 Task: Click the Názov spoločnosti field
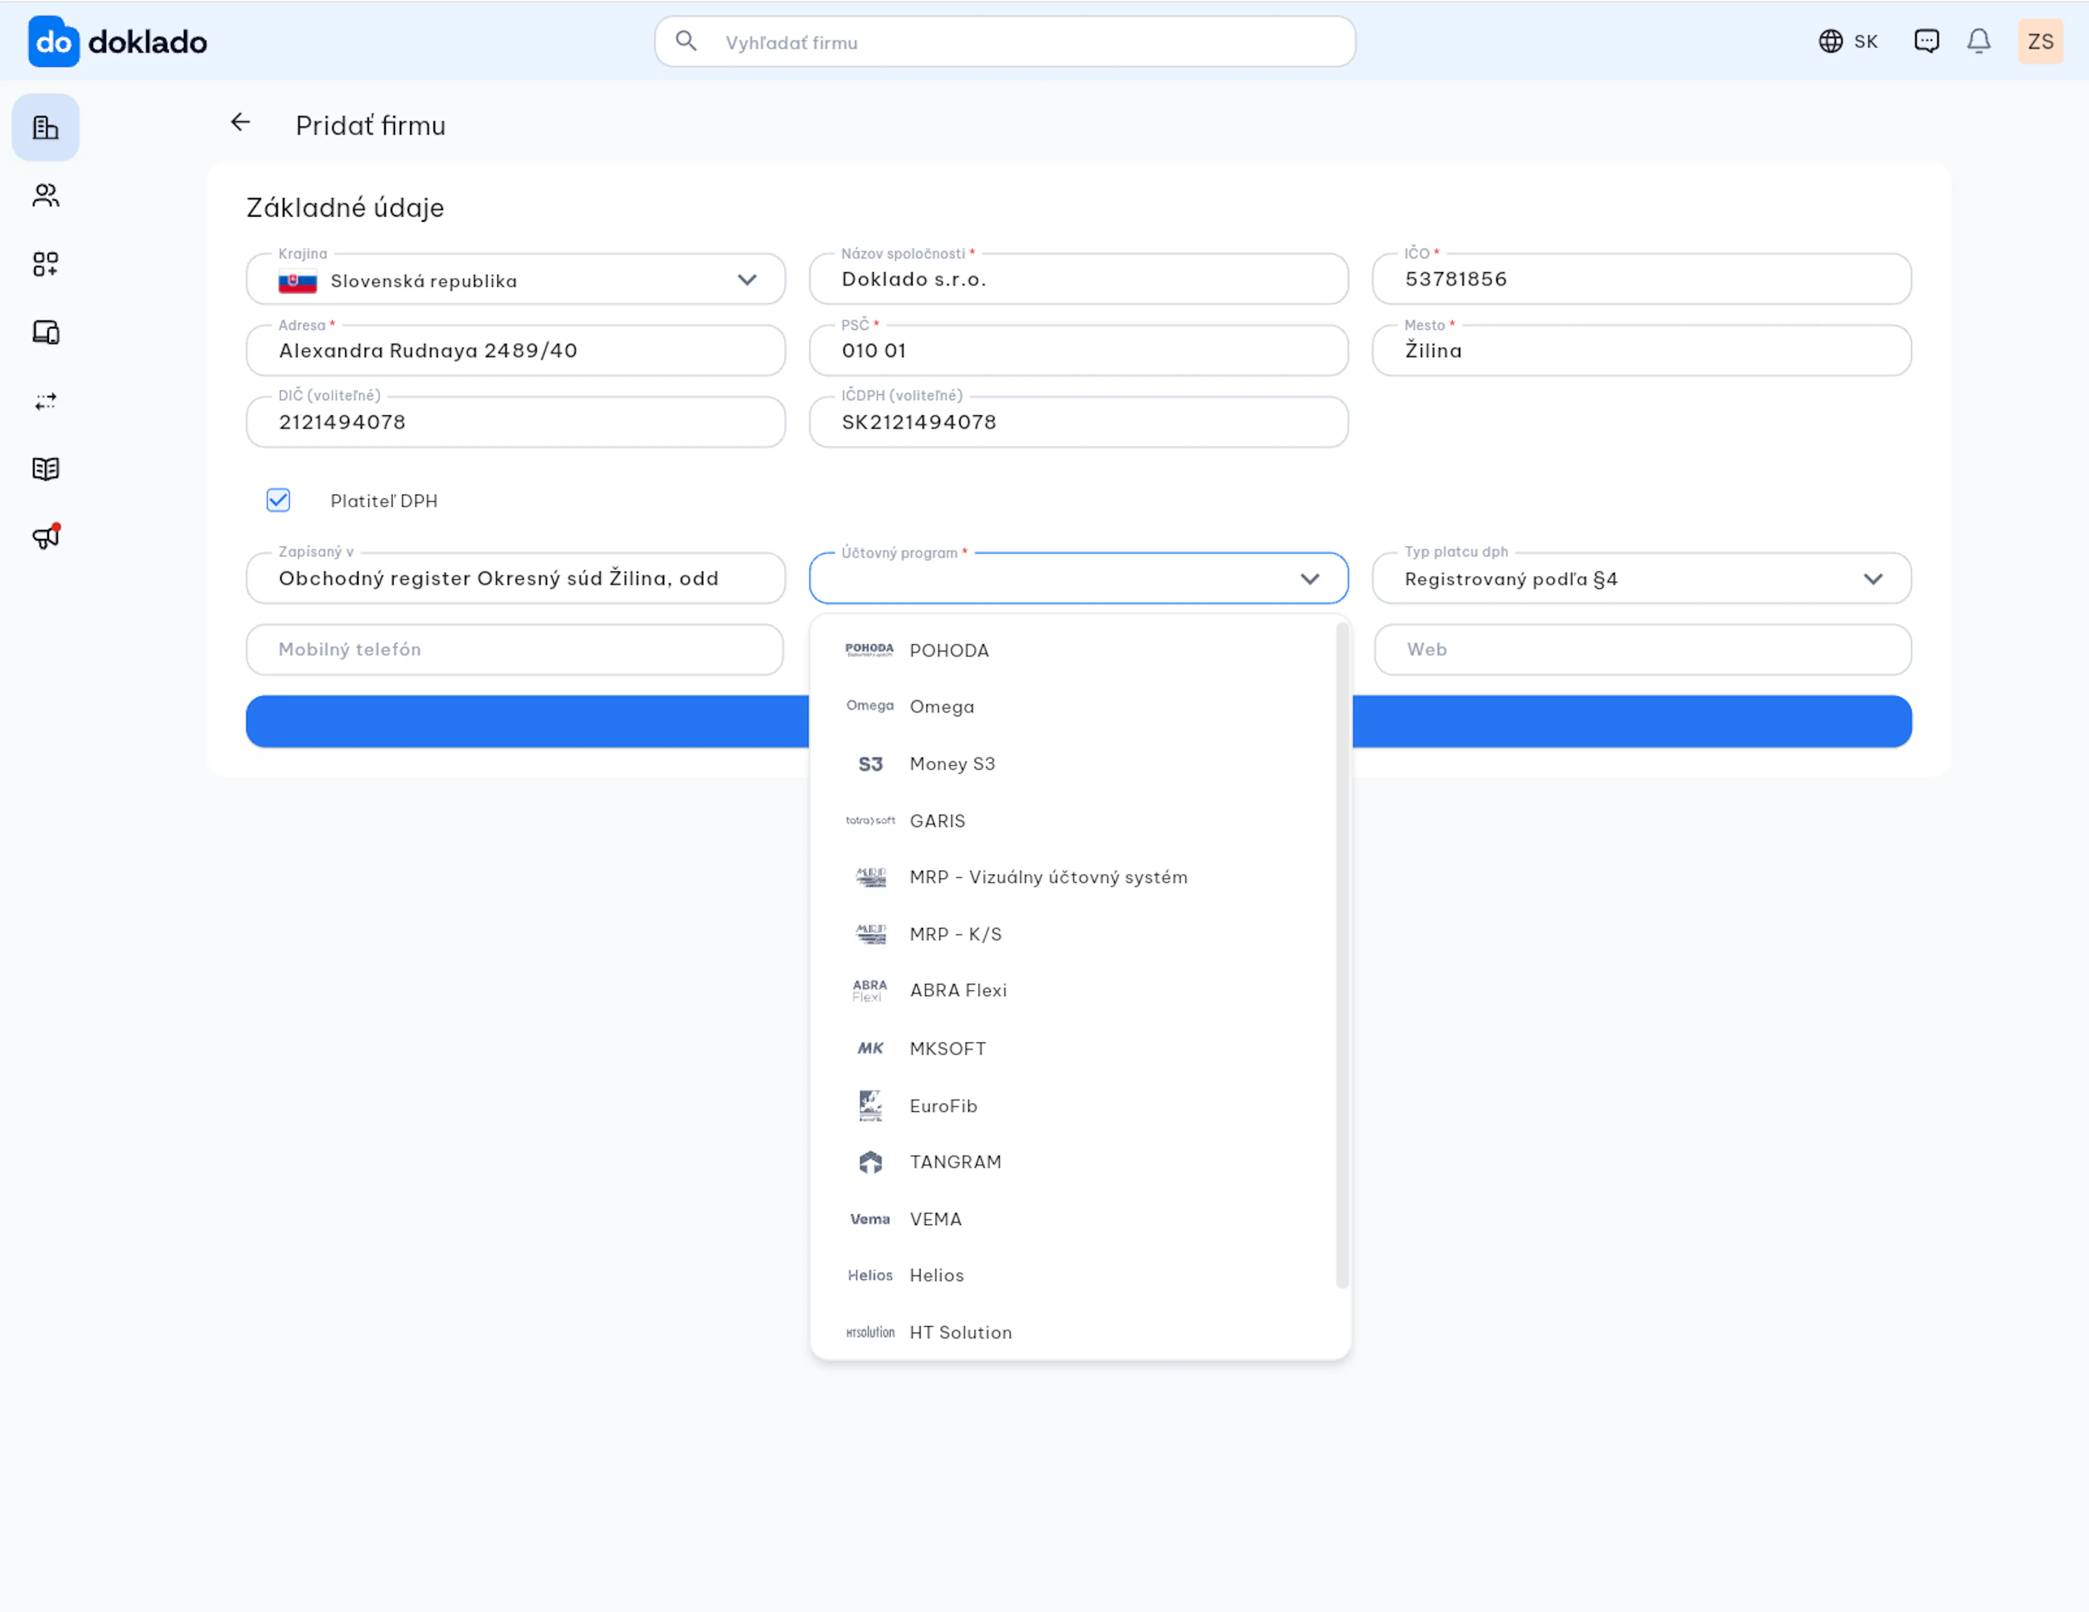coord(1079,279)
